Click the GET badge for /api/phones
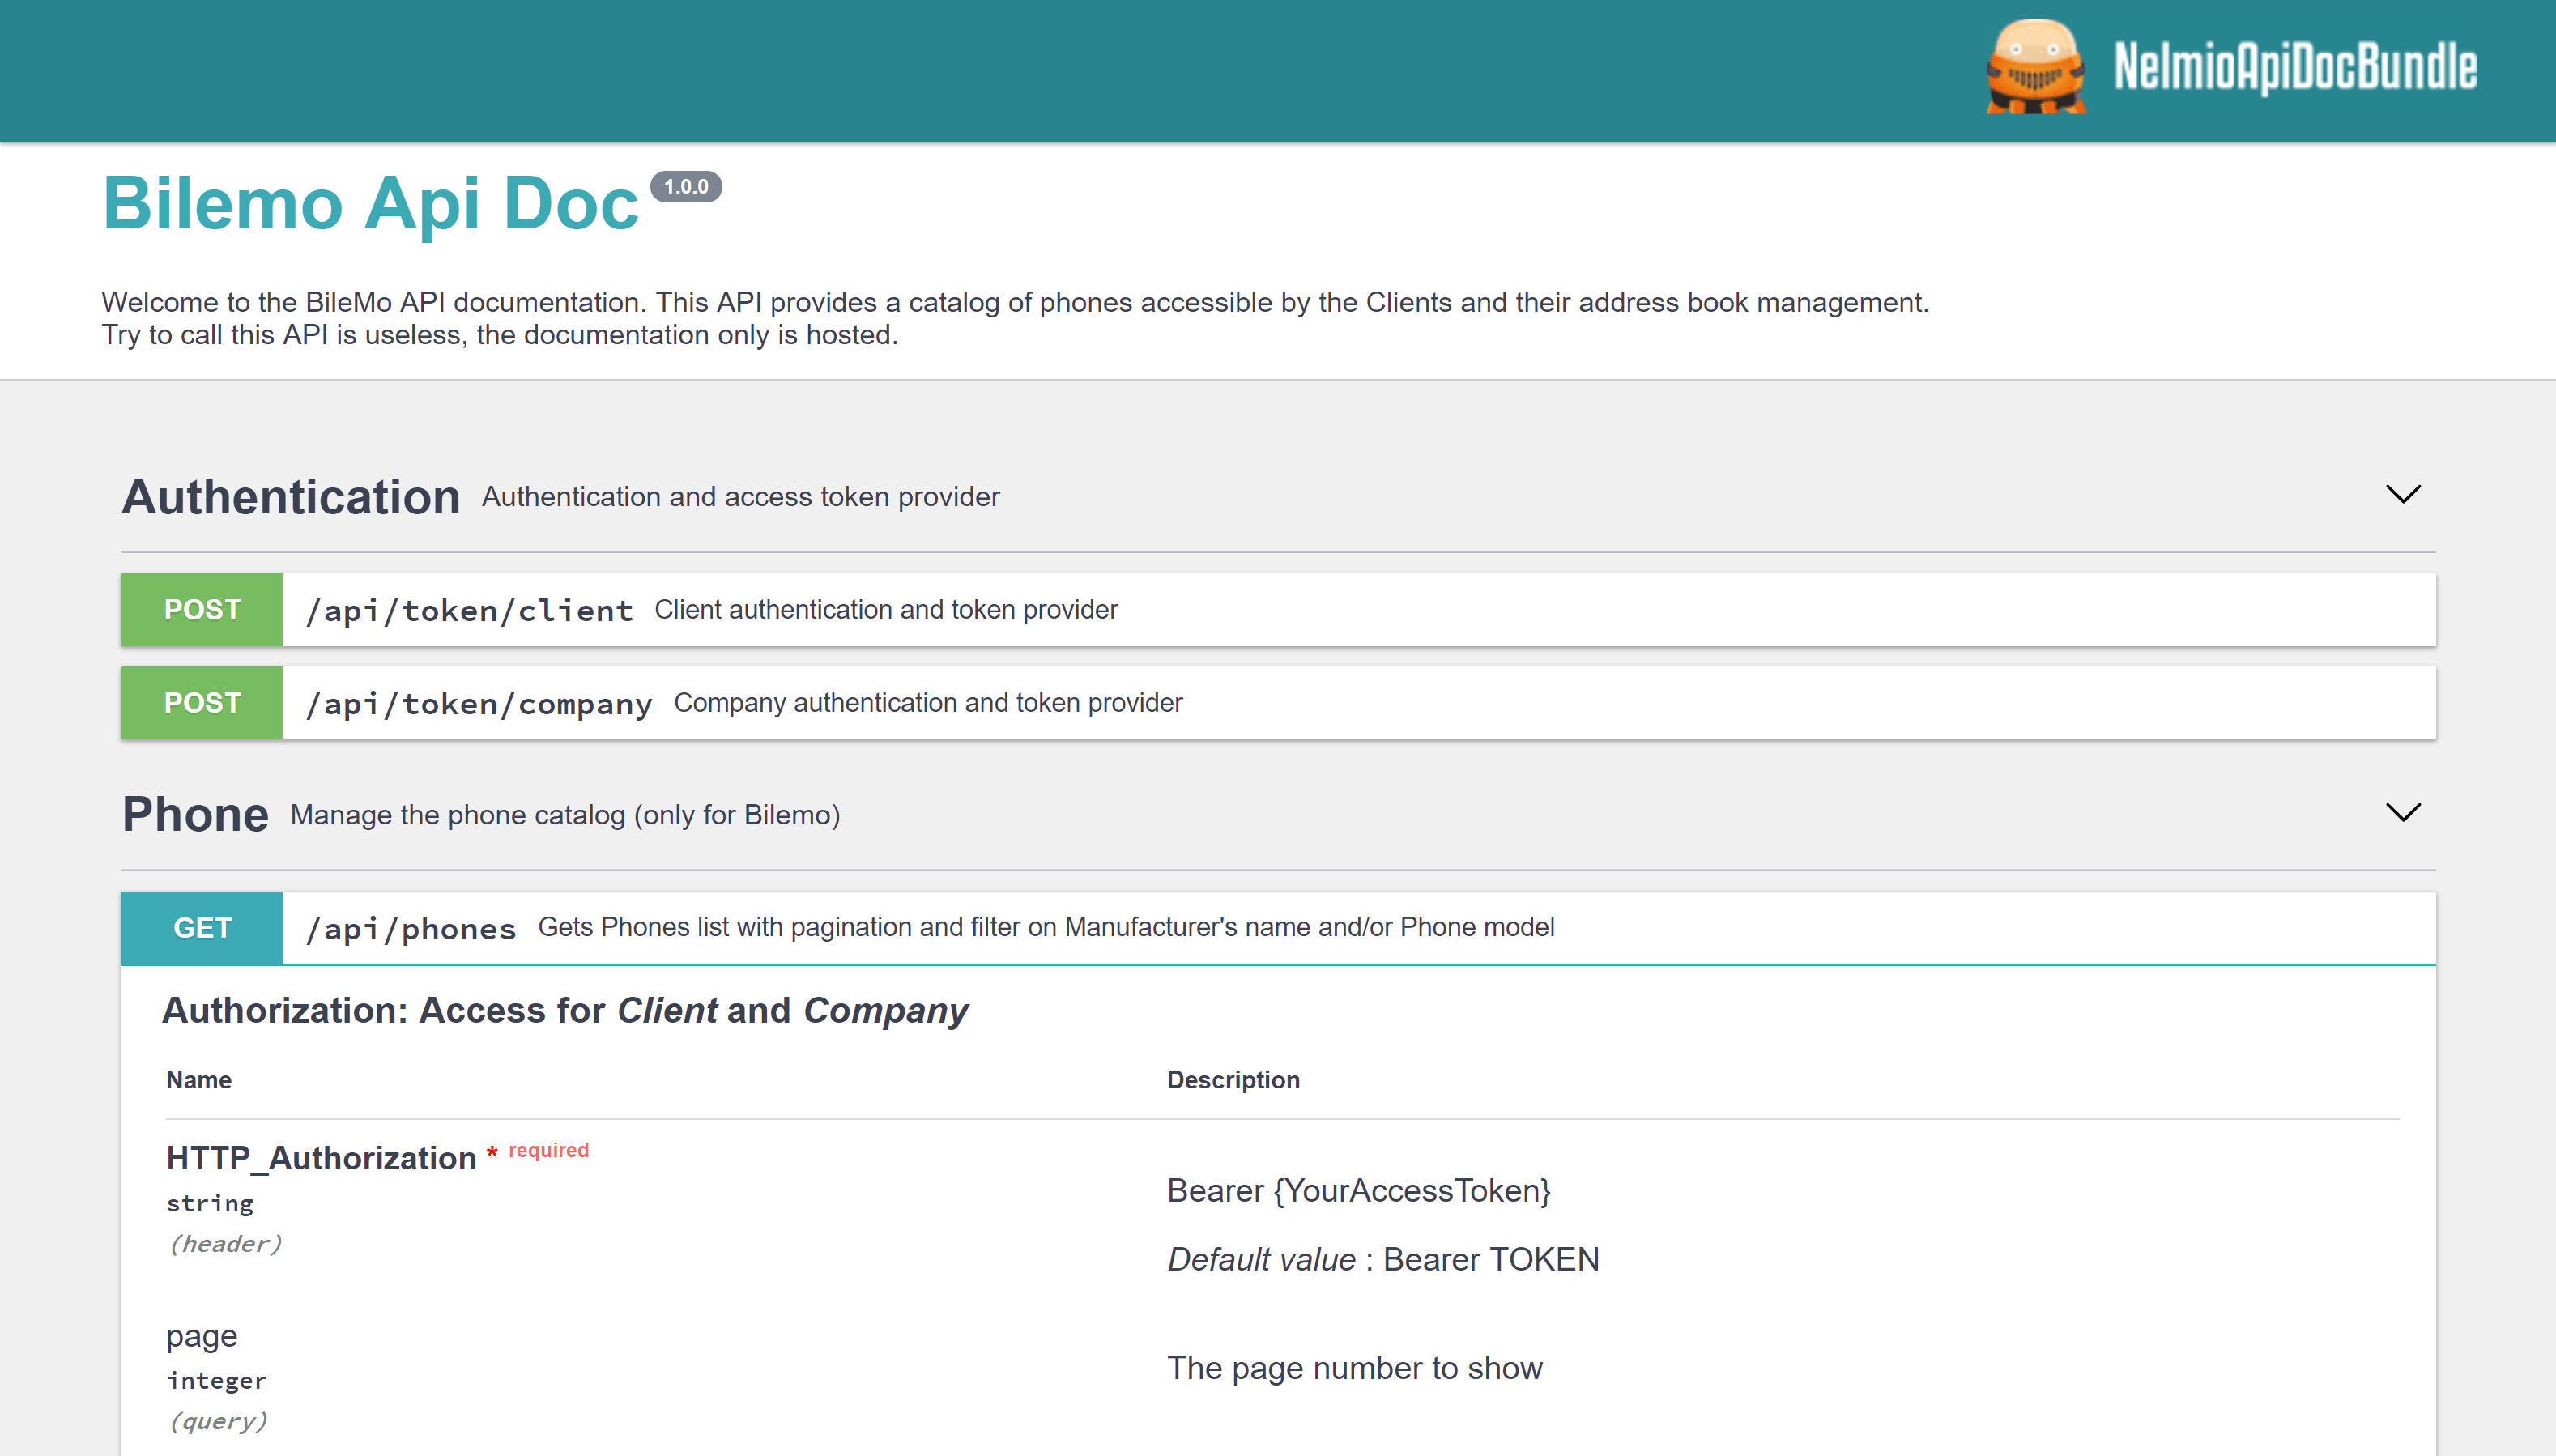 202,928
